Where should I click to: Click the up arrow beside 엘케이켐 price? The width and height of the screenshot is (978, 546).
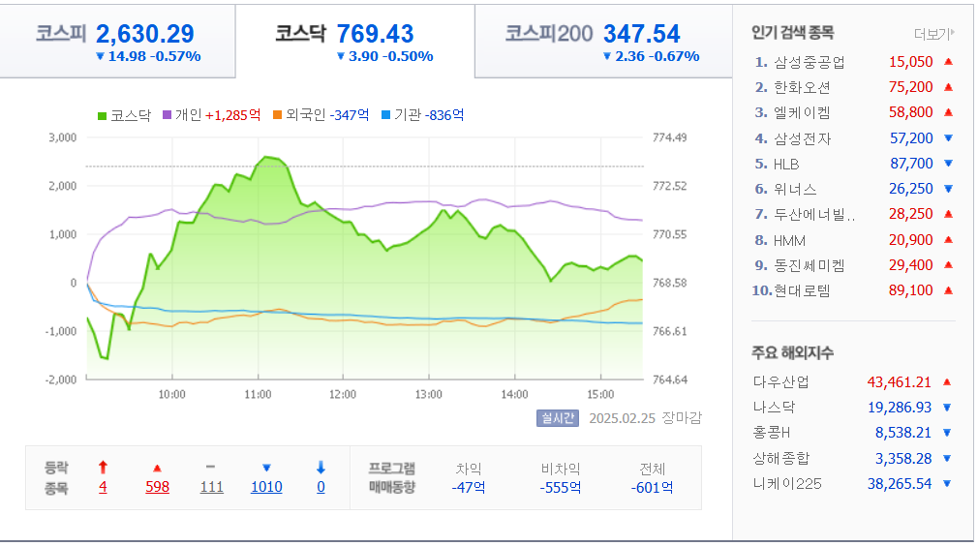pyautogui.click(x=948, y=112)
